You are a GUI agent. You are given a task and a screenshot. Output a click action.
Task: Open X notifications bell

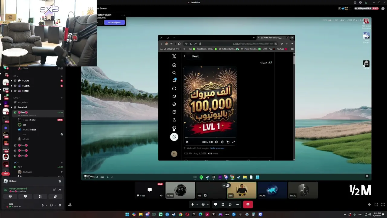(x=174, y=80)
